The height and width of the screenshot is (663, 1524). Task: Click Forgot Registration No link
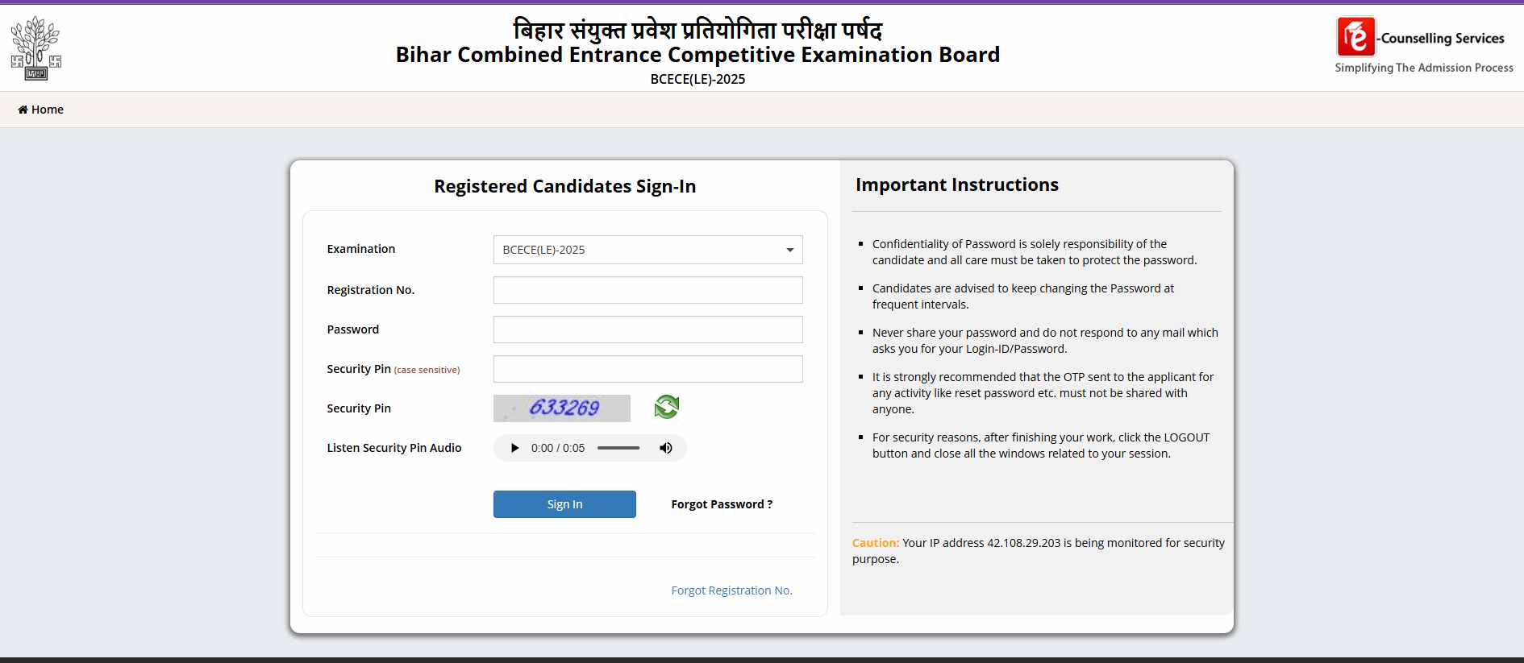click(731, 590)
